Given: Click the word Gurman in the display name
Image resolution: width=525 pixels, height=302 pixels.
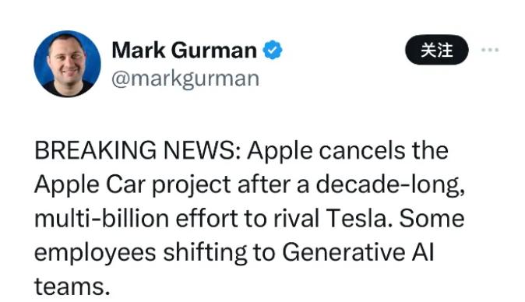Looking at the screenshot, I should point(214,50).
